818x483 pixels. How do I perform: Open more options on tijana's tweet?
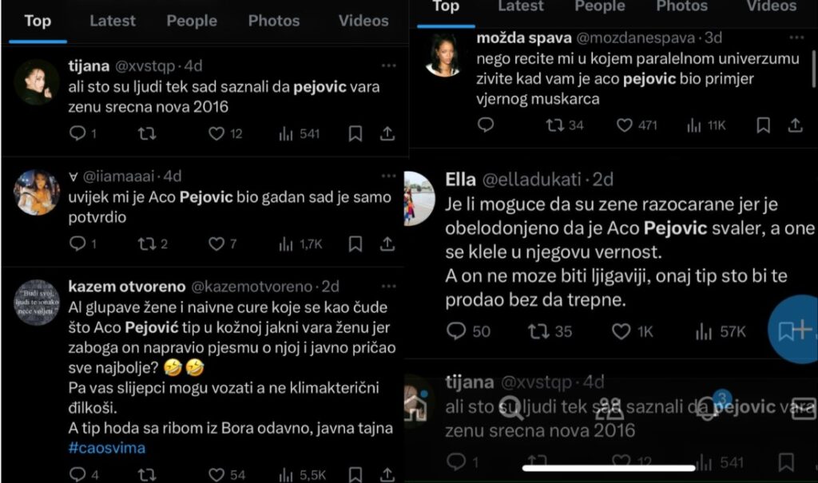[x=388, y=65]
